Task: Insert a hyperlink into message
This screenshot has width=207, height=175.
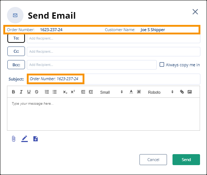Action: point(182,92)
